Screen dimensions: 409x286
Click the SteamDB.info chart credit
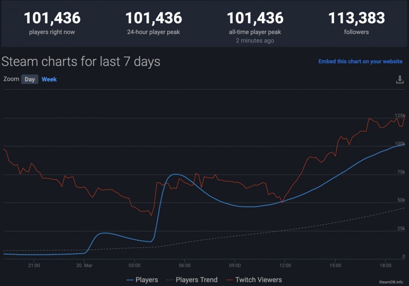click(x=390, y=282)
